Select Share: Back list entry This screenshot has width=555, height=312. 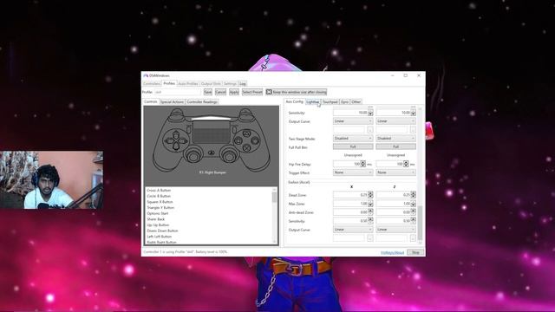(x=156, y=219)
